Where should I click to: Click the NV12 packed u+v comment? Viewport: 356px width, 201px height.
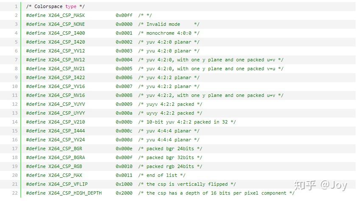(x=211, y=60)
